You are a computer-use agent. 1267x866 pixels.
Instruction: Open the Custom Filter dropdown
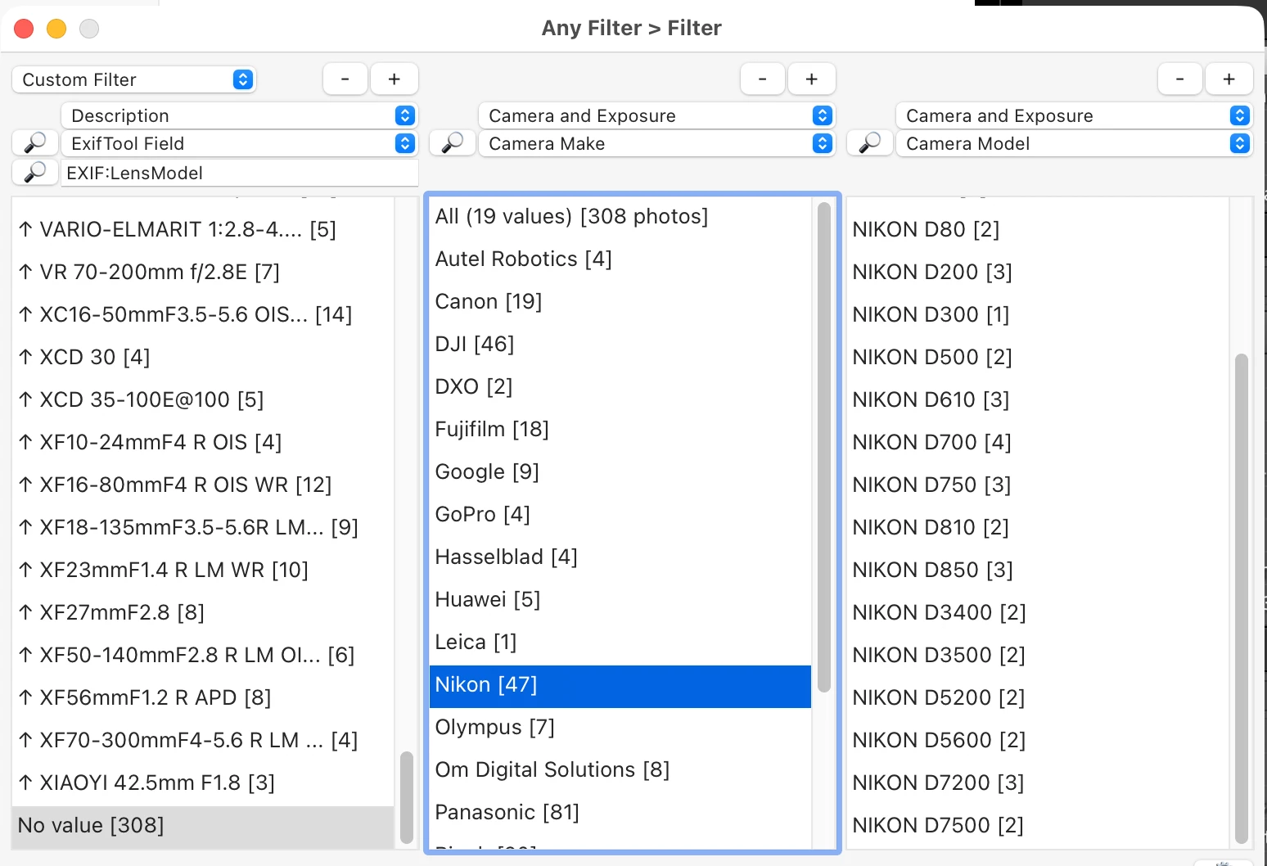click(x=134, y=79)
